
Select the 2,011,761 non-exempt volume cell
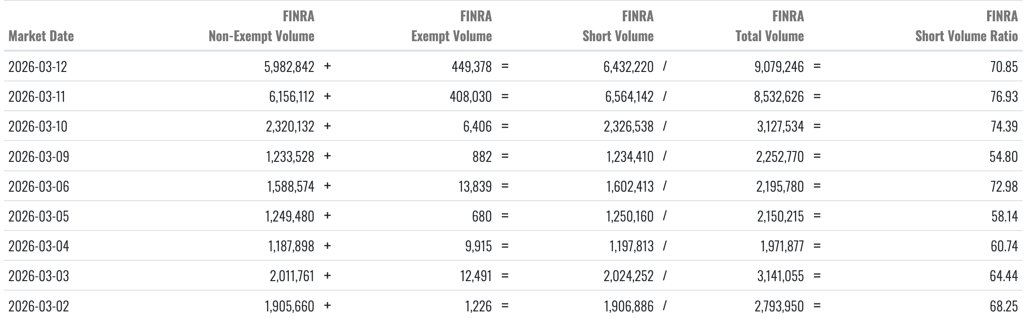(292, 276)
